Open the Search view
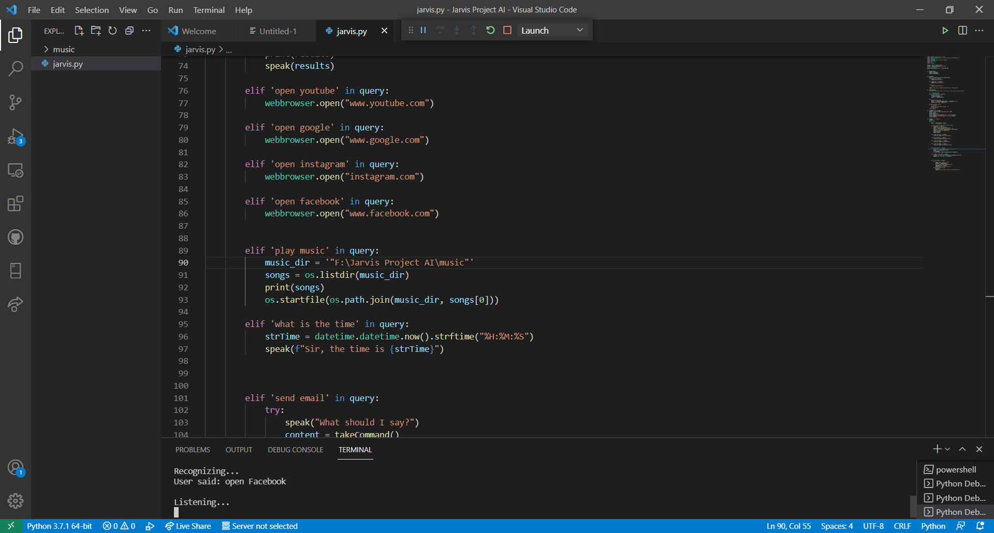 pyautogui.click(x=16, y=68)
